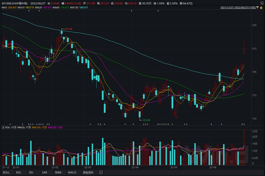Screen dimensions: 265x176
Task: Open the W&R indicator tab
Action: (x=58, y=172)
